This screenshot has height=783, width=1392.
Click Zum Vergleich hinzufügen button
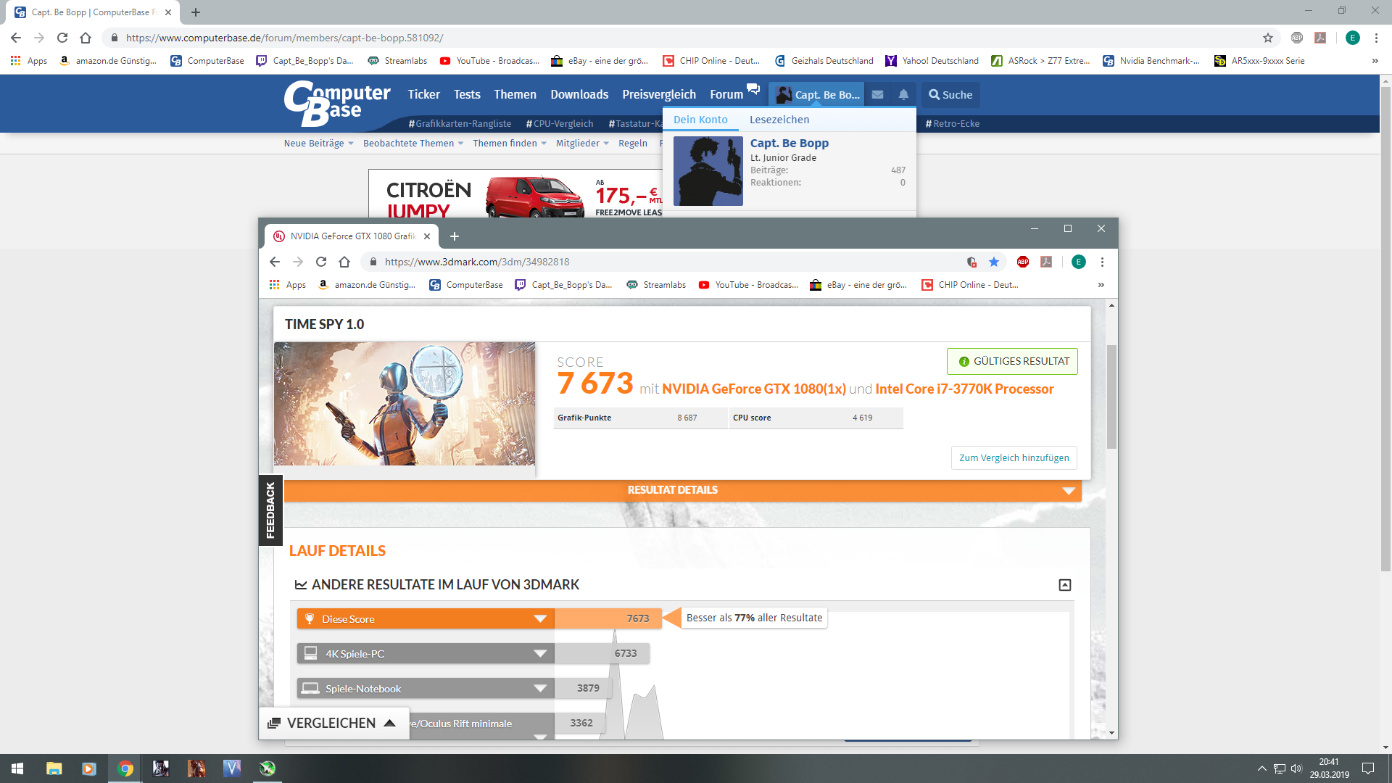pos(1014,458)
